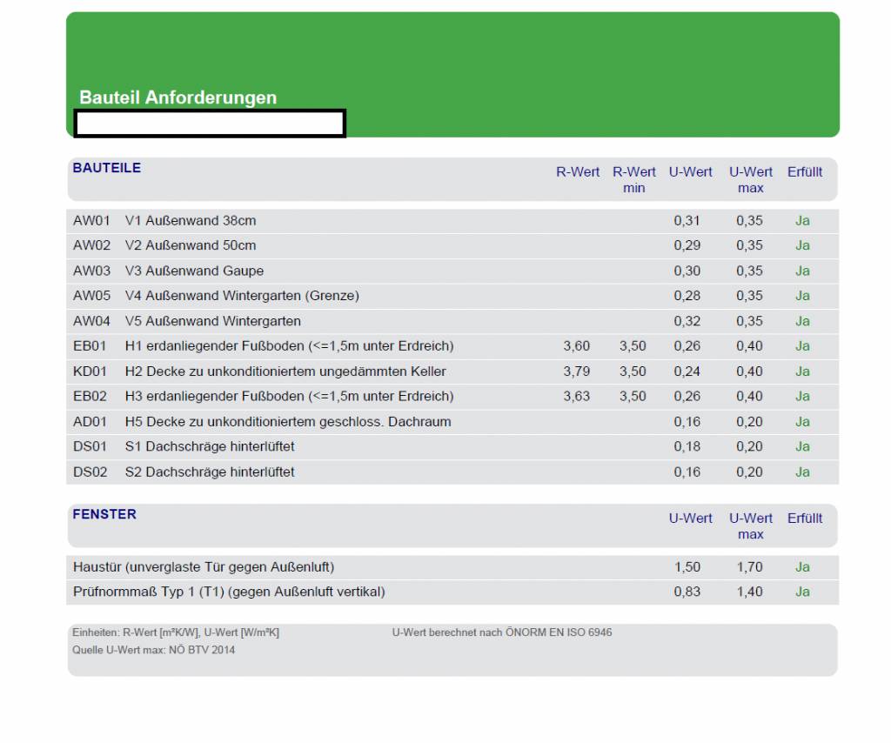Click U-Wert max '0,40' in EB01 row
Image resolution: width=891 pixels, height=743 pixels.
coord(749,346)
